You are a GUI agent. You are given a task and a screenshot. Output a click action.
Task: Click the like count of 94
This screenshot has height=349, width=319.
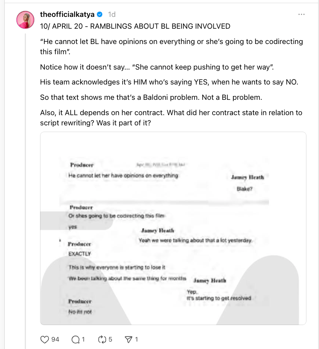pyautogui.click(x=55, y=339)
